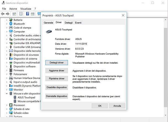Click the ASUS Touchpad mouse icon in the tree
The image size is (168, 122).
[15, 97]
